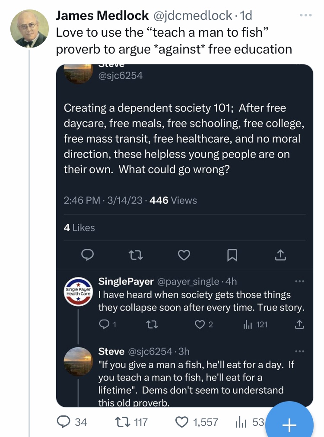
Task: Open the embedded screenshot image
Action: pyautogui.click(x=184, y=236)
